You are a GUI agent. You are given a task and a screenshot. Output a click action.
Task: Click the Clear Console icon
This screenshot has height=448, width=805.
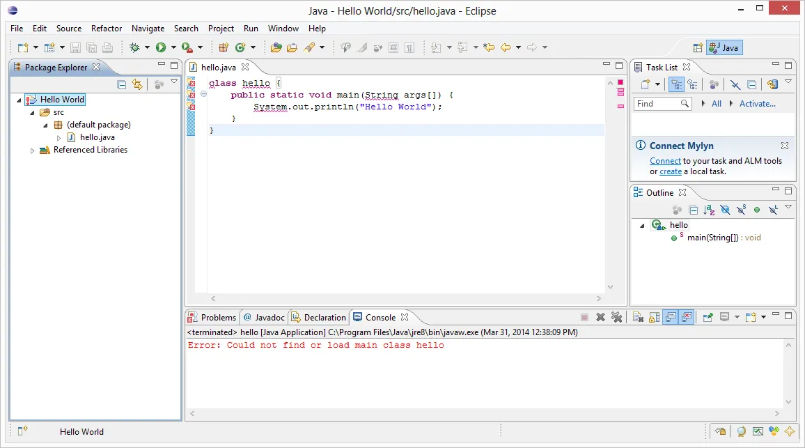[637, 317]
